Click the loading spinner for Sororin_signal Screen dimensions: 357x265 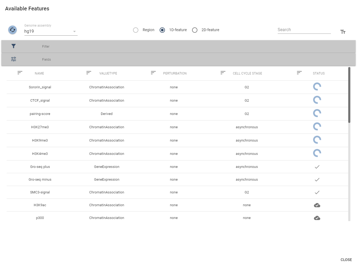click(x=317, y=87)
